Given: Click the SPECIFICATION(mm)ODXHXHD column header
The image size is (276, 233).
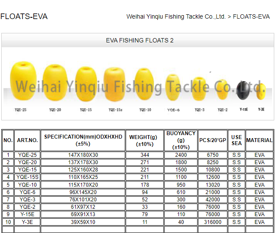Looking at the screenshot, I should click(83, 140).
